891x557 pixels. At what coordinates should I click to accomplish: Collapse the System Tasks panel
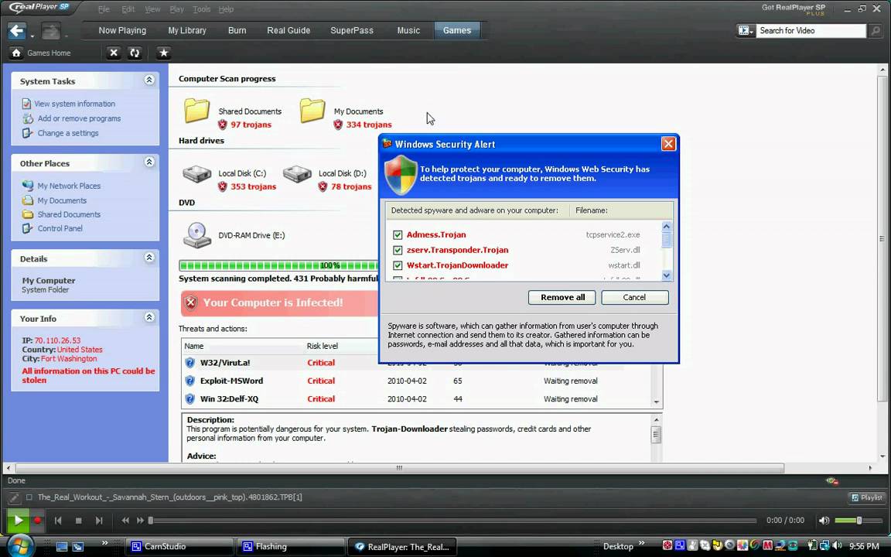[x=148, y=80]
